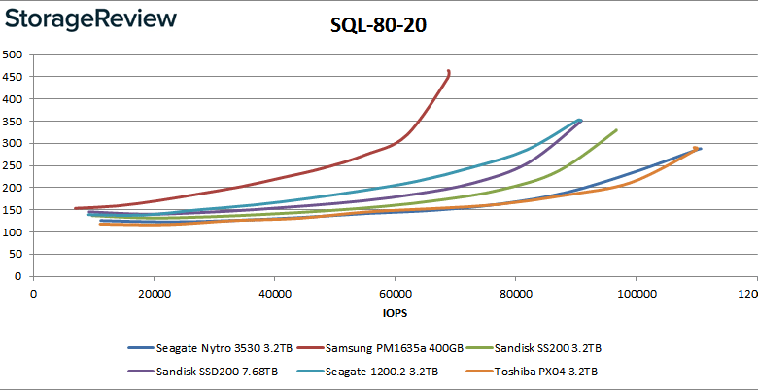This screenshot has width=758, height=390.
Task: Click the 250 y-axis label
Action: (12, 165)
